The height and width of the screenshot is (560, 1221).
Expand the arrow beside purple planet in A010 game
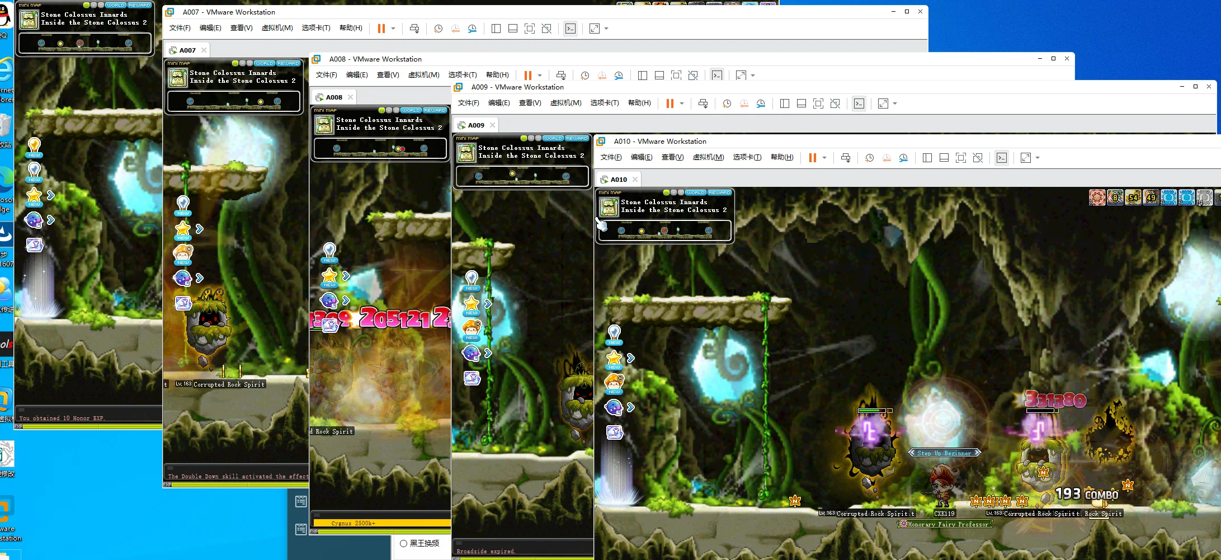pos(631,407)
